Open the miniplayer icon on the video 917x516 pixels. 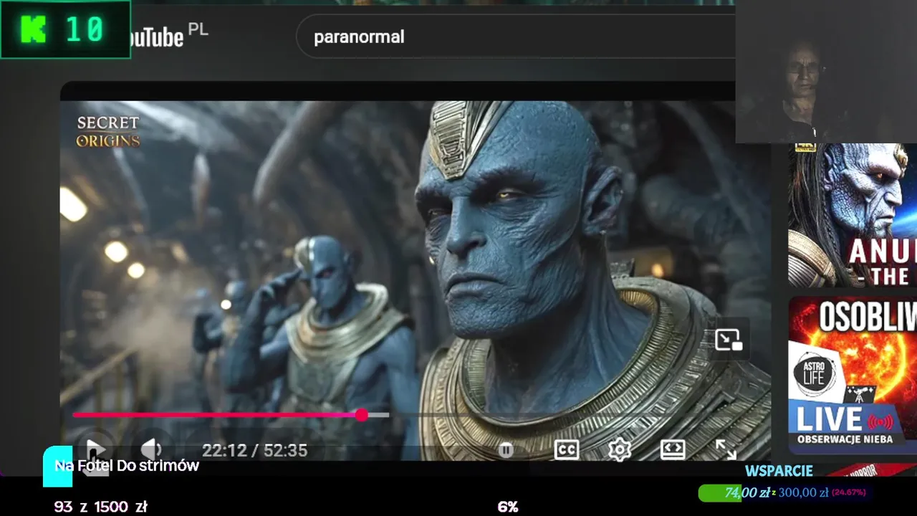pyautogui.click(x=729, y=340)
